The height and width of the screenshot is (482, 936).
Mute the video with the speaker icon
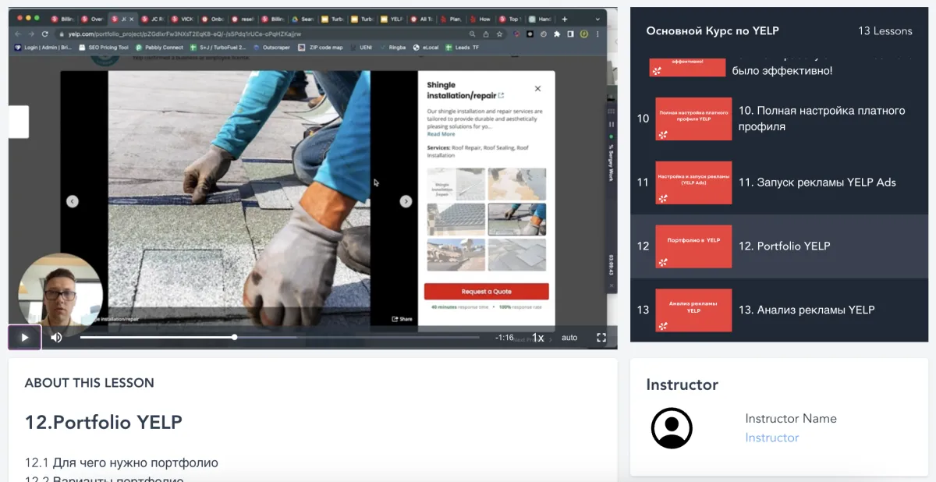pyautogui.click(x=56, y=338)
